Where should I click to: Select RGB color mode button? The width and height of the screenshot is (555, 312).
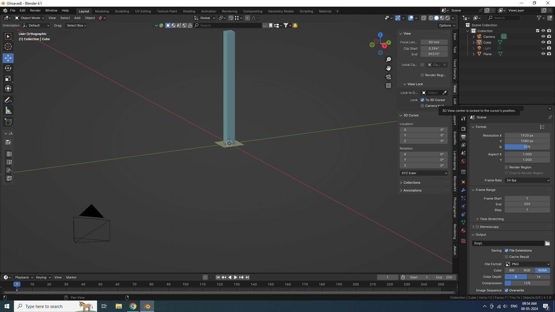(527, 270)
